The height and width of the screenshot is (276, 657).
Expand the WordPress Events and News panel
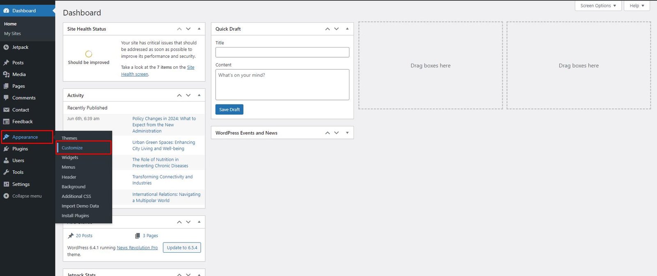click(x=347, y=133)
